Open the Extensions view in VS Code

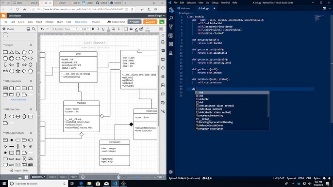(171, 44)
